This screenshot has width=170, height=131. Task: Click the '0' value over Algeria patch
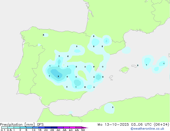pos(113,107)
